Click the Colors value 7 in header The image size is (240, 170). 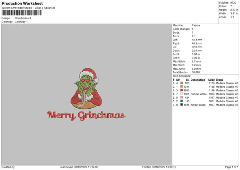[231, 6]
